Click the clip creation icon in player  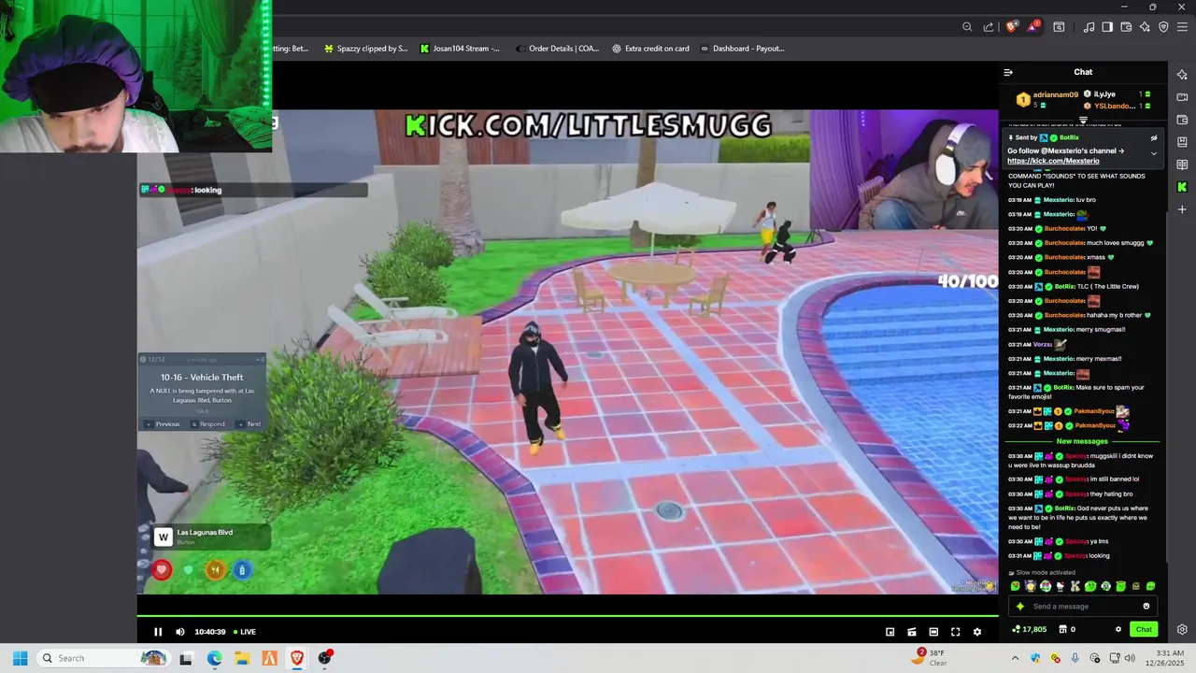pyautogui.click(x=912, y=632)
